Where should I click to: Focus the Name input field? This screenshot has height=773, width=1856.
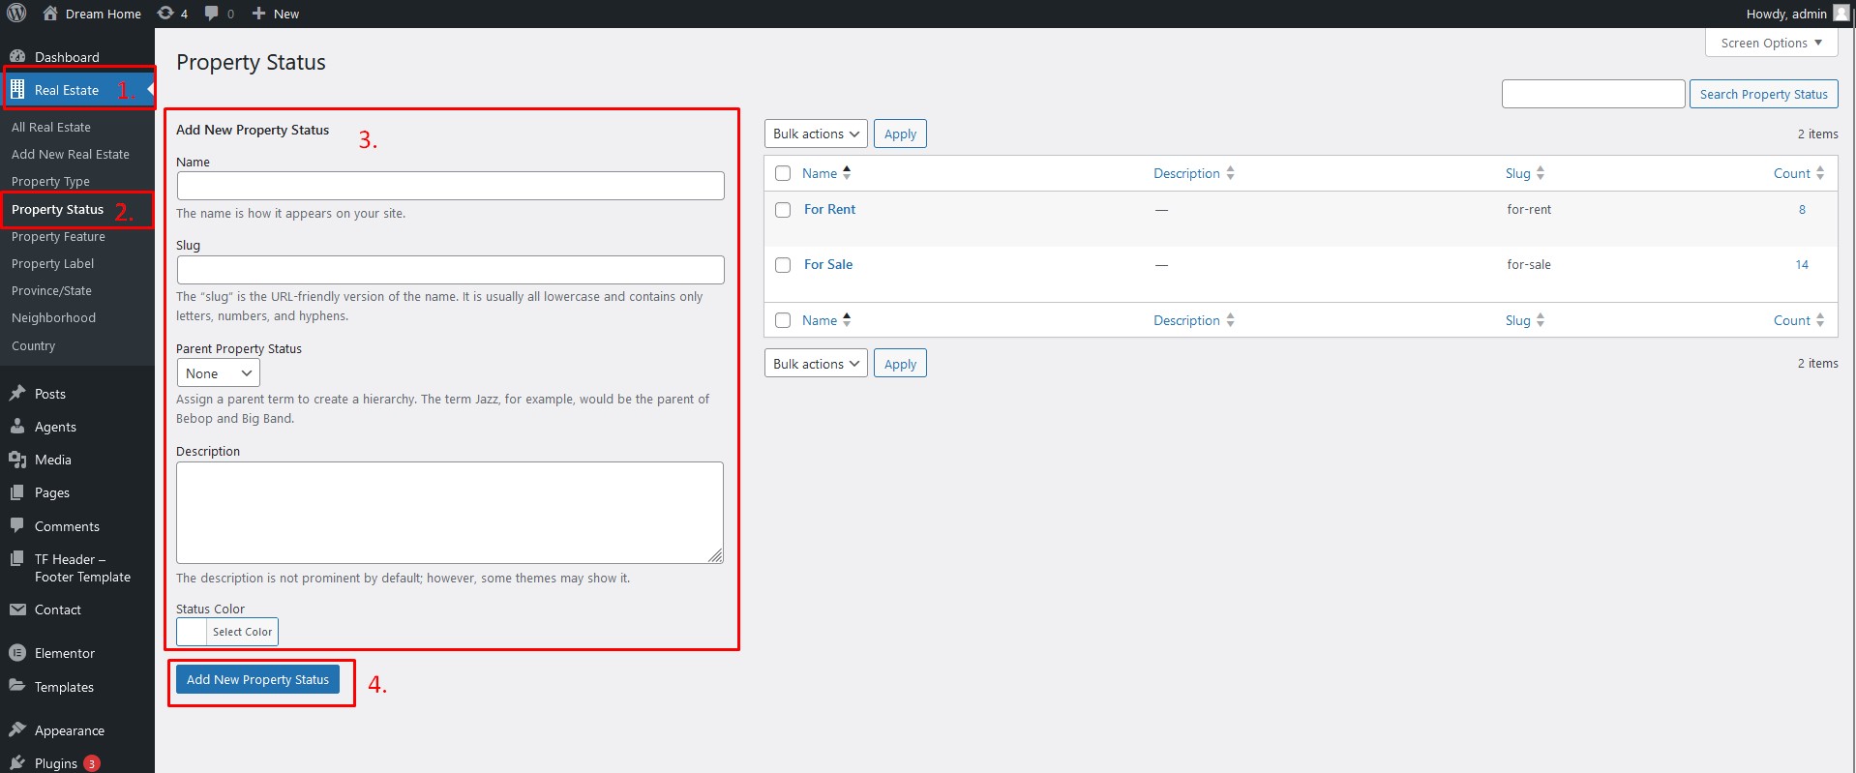[x=450, y=186]
